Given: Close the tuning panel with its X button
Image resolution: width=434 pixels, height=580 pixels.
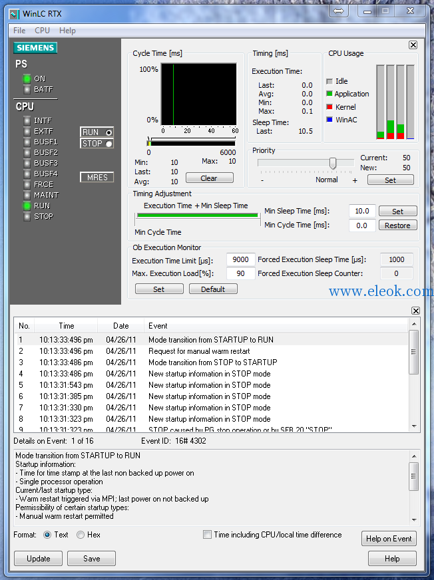Looking at the screenshot, I should (413, 45).
